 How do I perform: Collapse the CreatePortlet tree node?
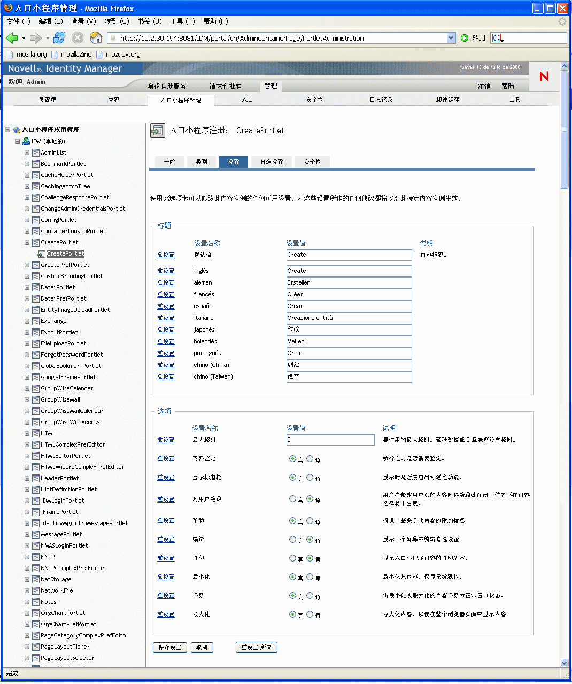[x=27, y=242]
